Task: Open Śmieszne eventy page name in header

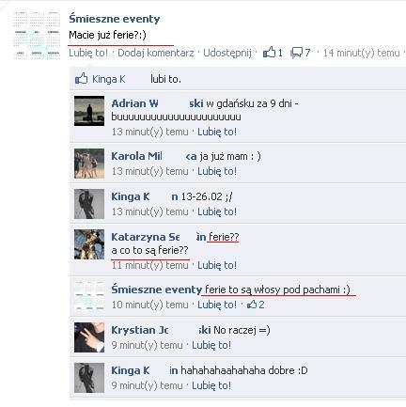Action: [115, 19]
